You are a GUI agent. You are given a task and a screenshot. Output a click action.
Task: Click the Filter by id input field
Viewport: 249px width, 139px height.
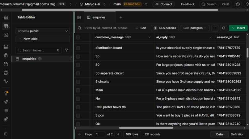click(106, 28)
